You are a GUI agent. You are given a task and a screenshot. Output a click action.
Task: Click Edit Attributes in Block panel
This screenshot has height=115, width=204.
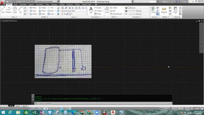click(x=116, y=14)
